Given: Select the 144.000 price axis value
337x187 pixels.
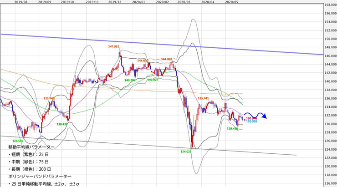Looking at the screenshot, I should click(x=331, y=64).
